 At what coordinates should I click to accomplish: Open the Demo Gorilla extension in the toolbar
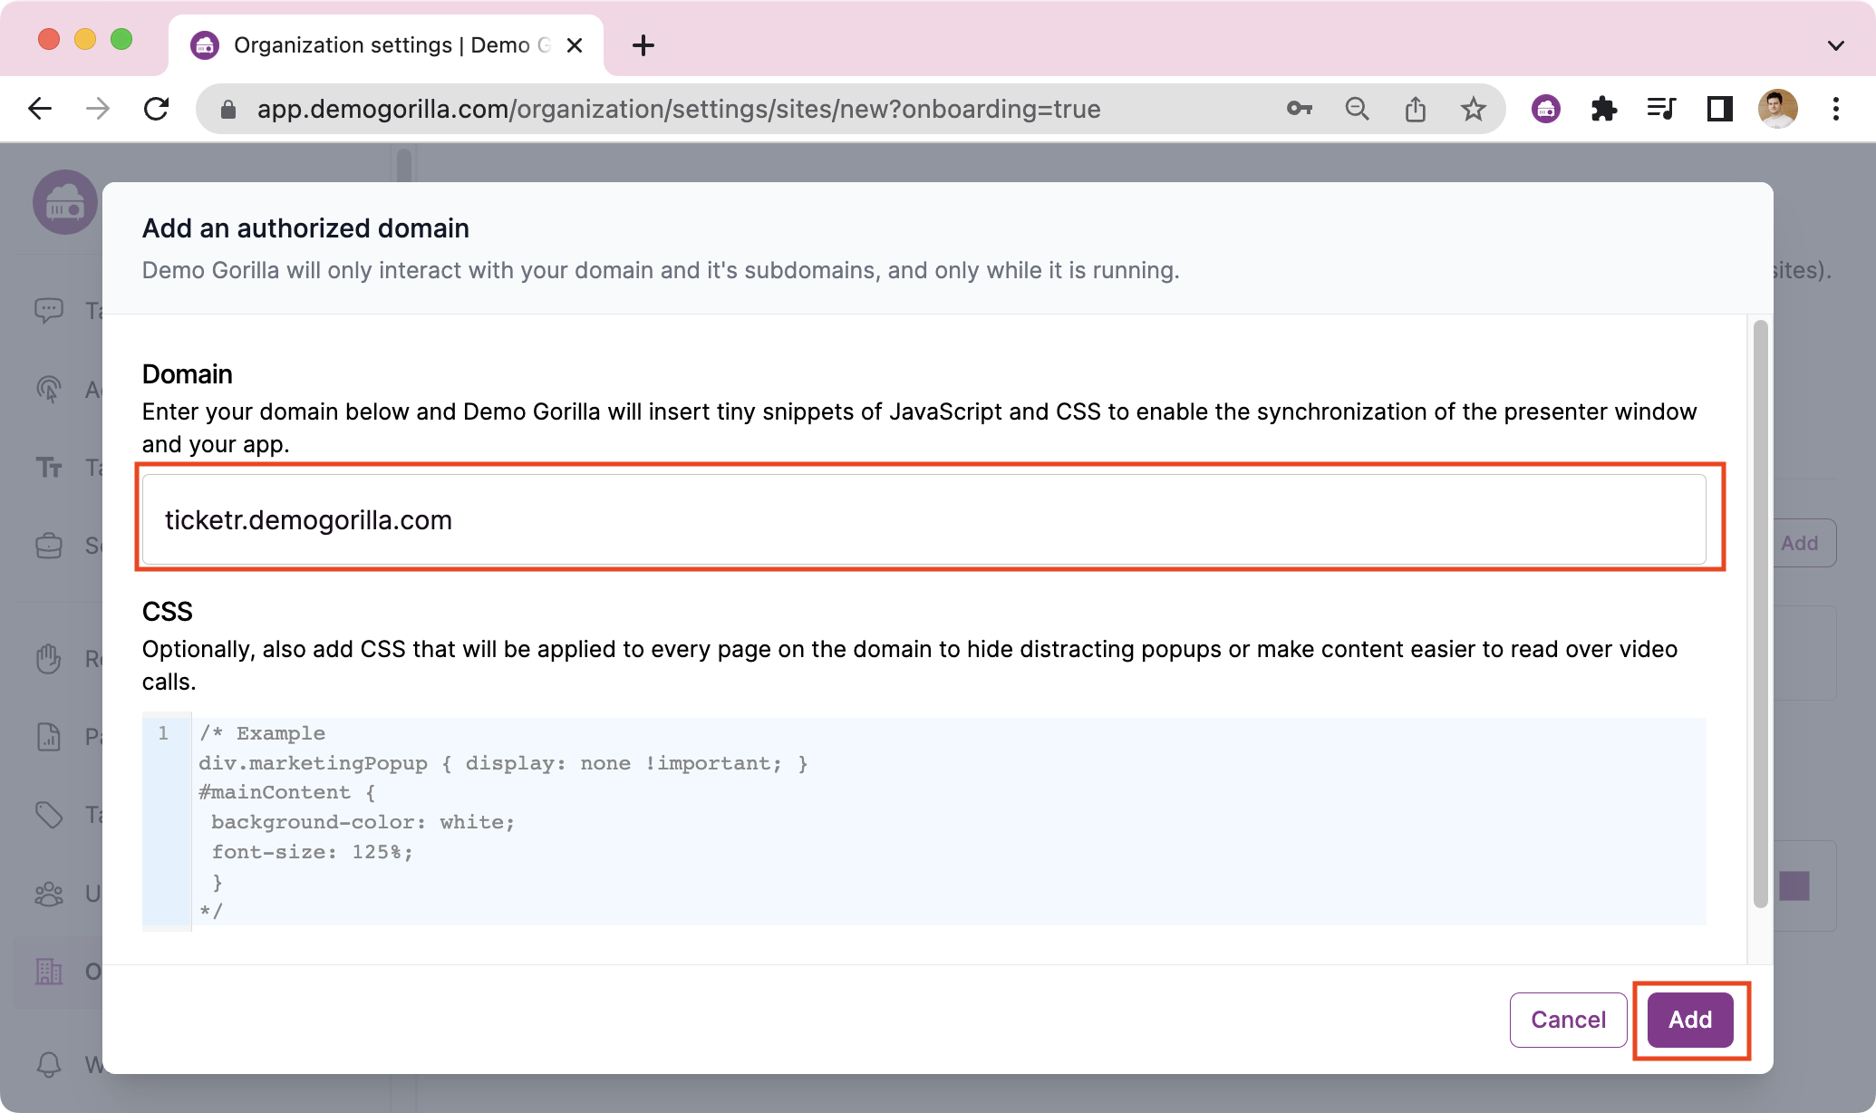click(1545, 109)
